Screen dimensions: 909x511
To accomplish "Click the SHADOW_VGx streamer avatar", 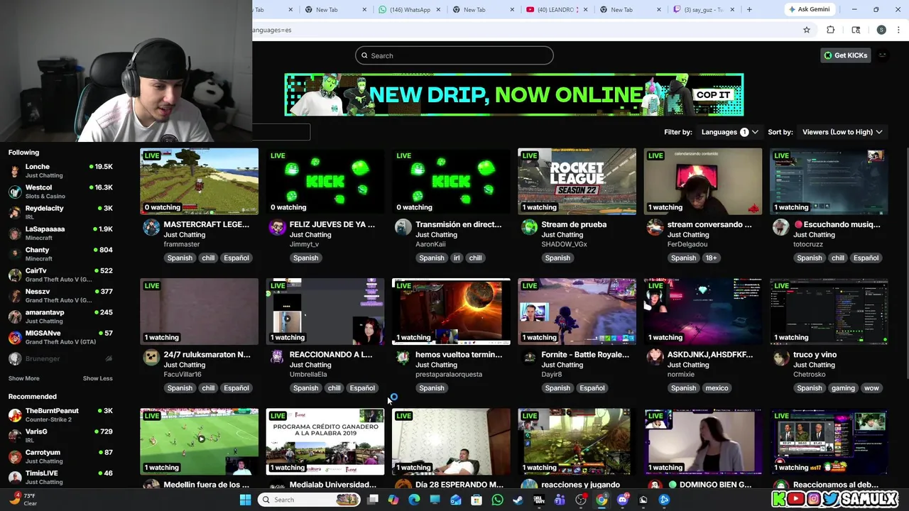I will (529, 227).
